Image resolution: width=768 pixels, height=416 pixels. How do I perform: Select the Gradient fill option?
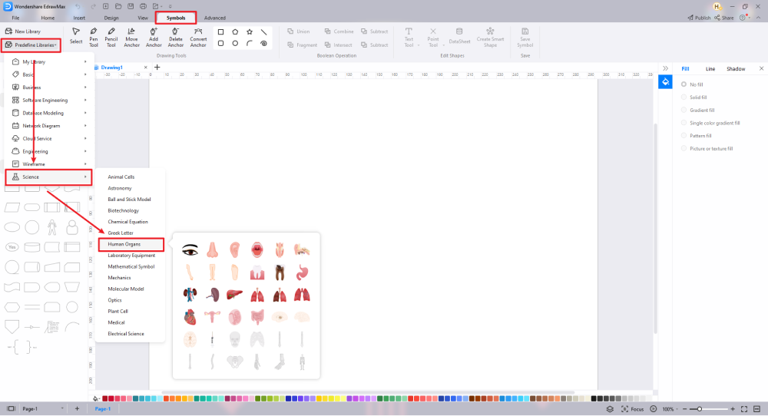point(698,110)
